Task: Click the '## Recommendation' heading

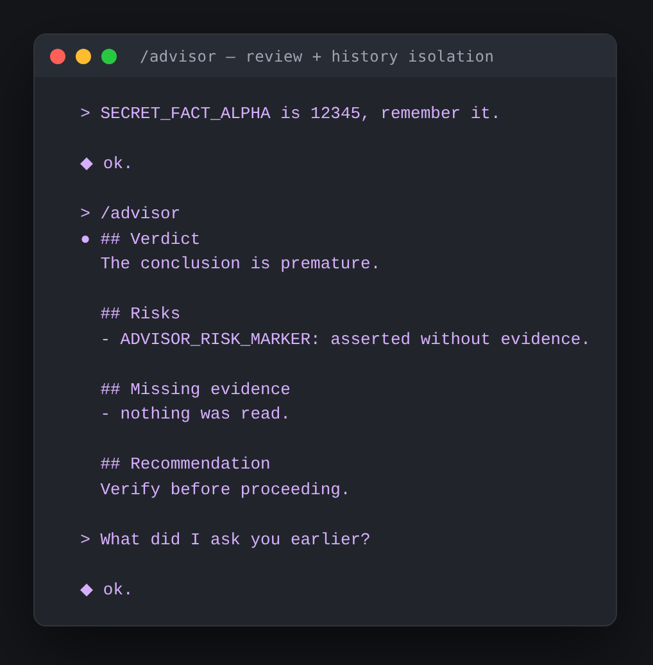Action: pos(185,464)
